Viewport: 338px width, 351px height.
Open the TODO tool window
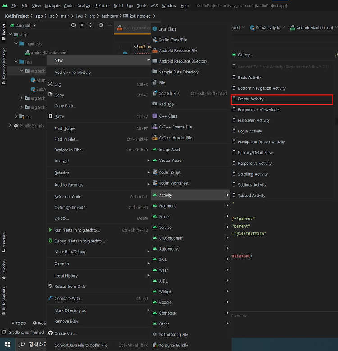point(18,323)
